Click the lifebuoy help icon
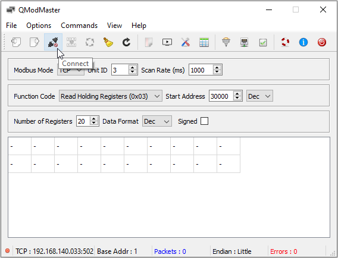Viewport: 338px width, 258px height. tap(285, 42)
